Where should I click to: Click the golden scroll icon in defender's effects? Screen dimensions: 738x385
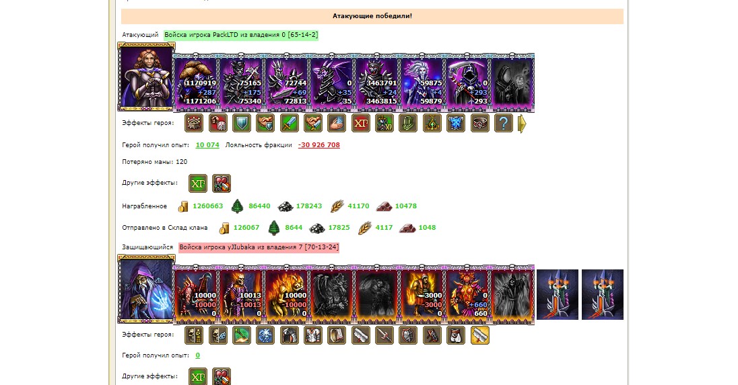(x=479, y=335)
